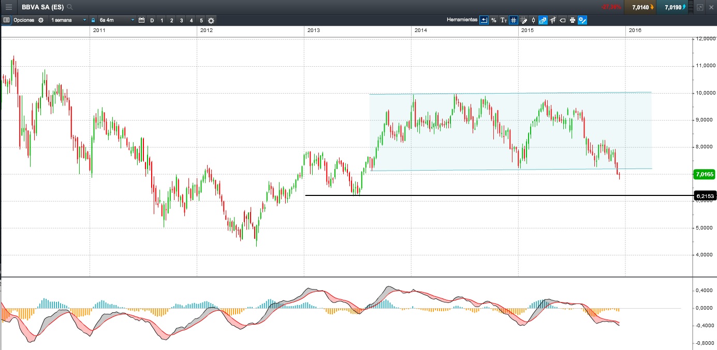Click the 2016 time axis label

635,31
